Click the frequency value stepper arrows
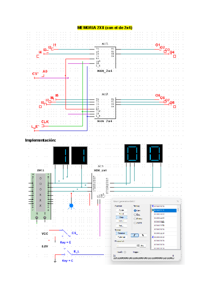Screen dimensions: 210x298 pos(138,245)
